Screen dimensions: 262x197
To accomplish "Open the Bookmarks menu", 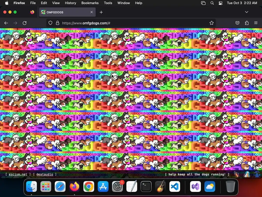I will (x=90, y=3).
